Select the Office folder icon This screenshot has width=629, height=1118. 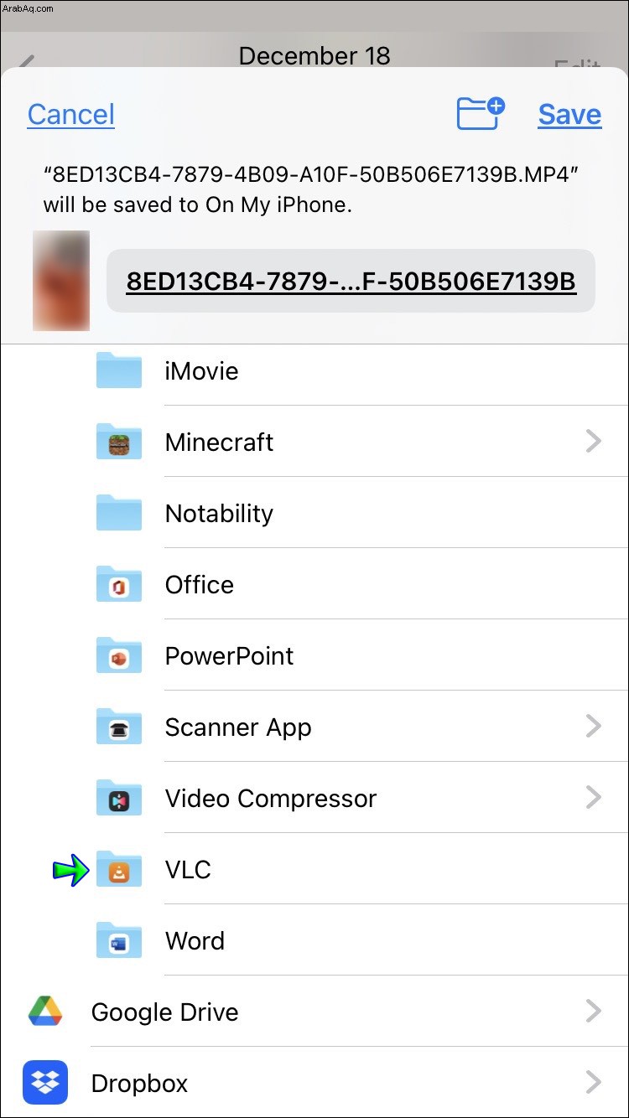pos(119,584)
